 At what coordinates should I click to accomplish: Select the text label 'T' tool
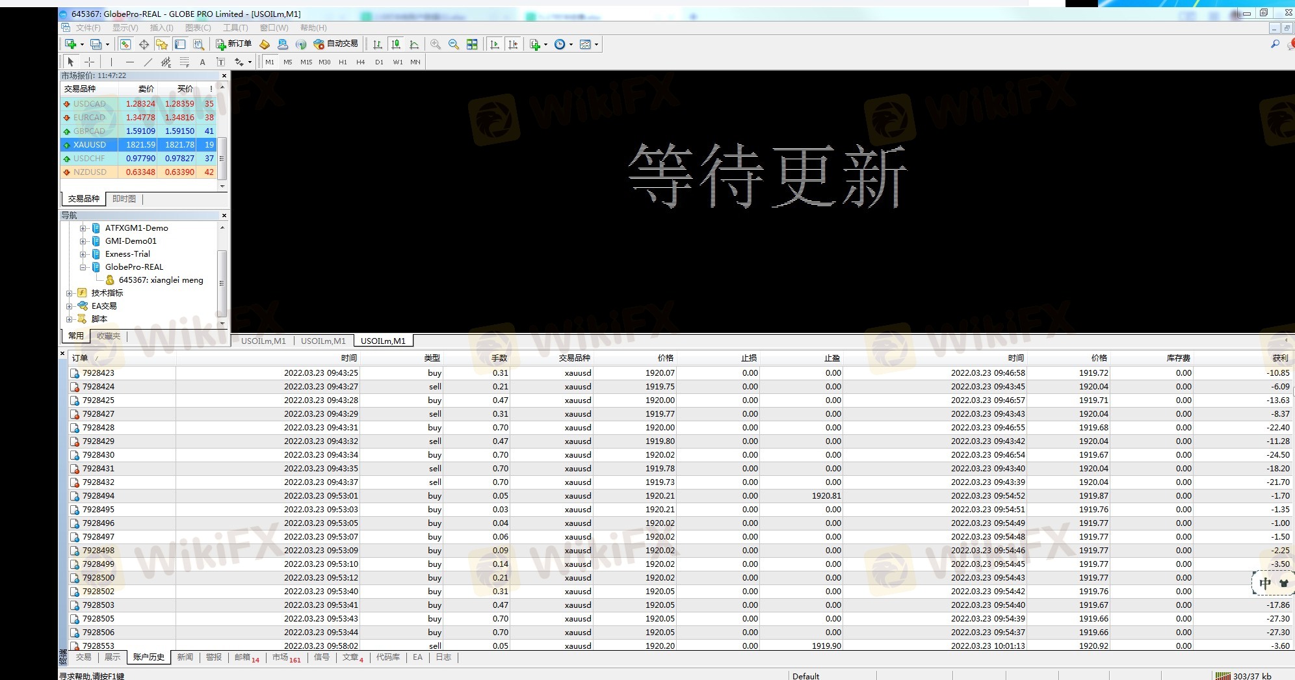[220, 62]
